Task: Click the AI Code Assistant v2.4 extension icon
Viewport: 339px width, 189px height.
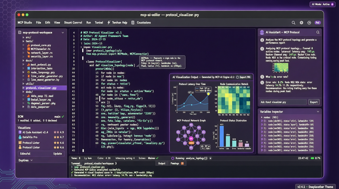Action: (x=20, y=132)
